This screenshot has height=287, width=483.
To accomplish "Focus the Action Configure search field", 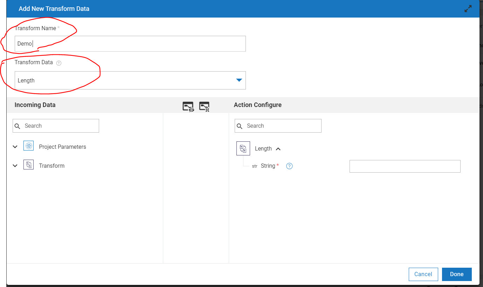I will 278,126.
